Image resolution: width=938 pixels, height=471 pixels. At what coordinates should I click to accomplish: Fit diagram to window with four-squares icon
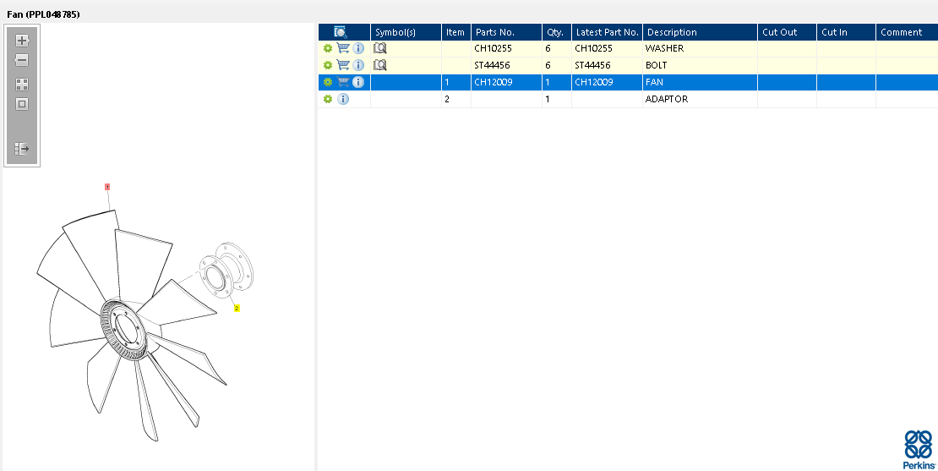click(x=22, y=85)
